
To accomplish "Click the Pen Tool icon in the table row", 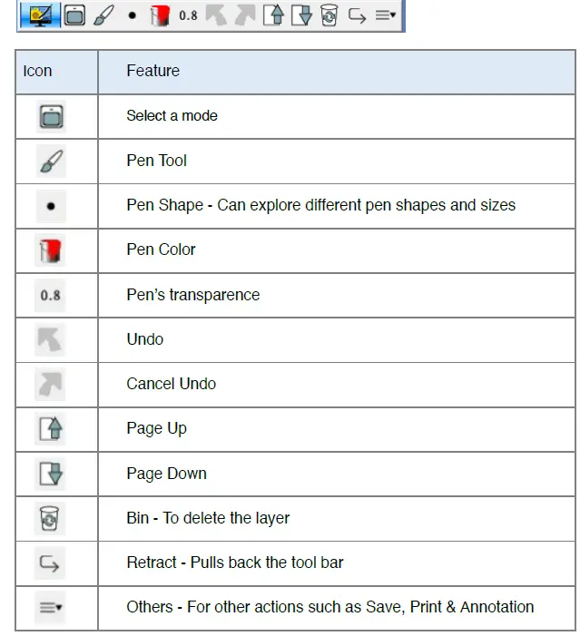I will [51, 161].
